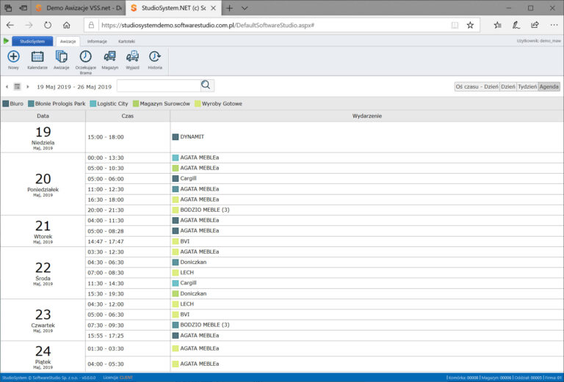
Task: Open the DYNAMIT event on 19 May
Action: click(192, 137)
